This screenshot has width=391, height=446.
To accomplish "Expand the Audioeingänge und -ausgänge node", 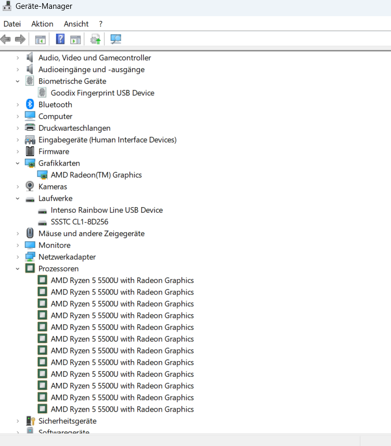I will click(x=18, y=69).
